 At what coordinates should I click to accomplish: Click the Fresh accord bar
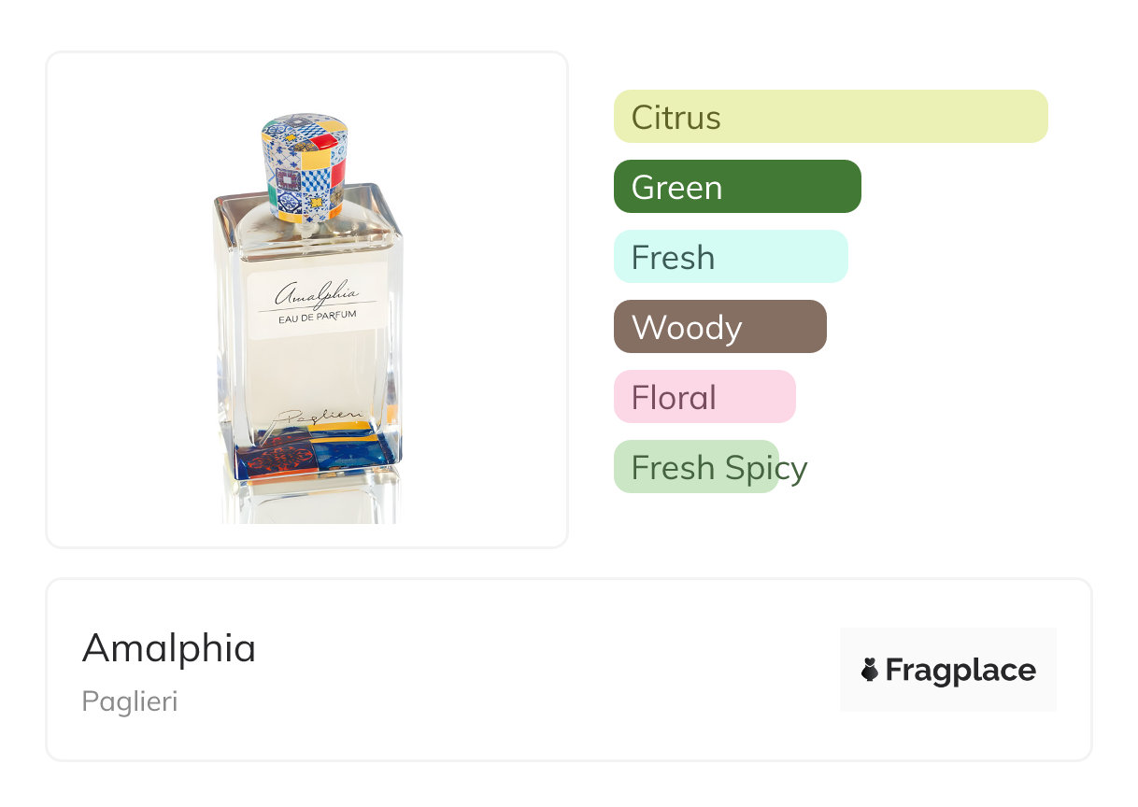pyautogui.click(x=731, y=257)
